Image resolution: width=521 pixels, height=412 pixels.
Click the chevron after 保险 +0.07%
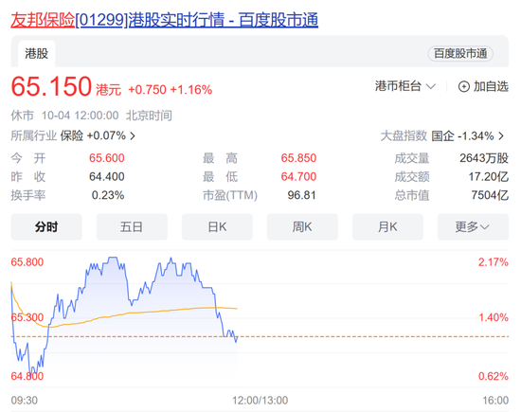(x=133, y=135)
